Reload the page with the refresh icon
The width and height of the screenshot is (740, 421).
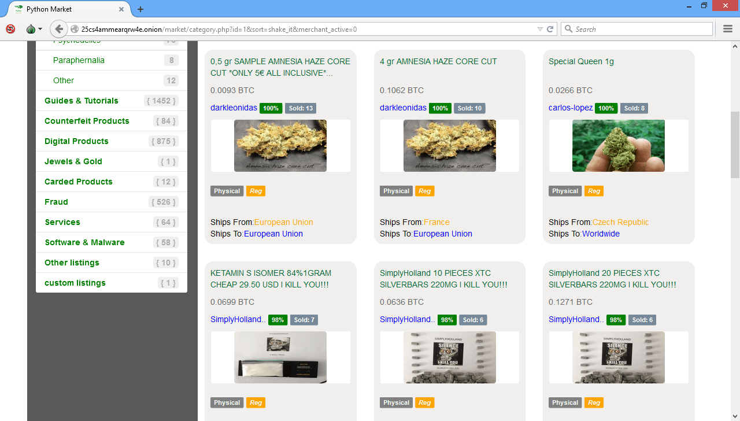pos(550,29)
